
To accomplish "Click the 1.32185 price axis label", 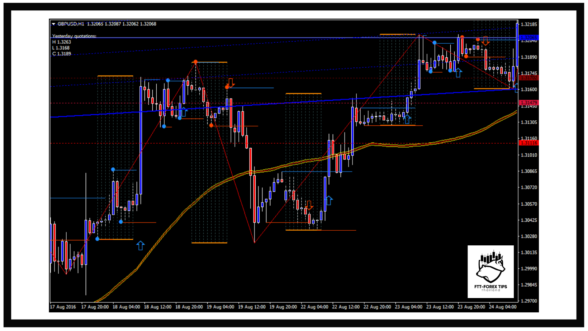I will (x=529, y=24).
